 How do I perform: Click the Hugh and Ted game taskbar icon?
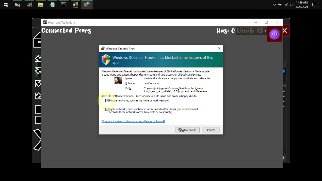pyautogui.click(x=75, y=5)
